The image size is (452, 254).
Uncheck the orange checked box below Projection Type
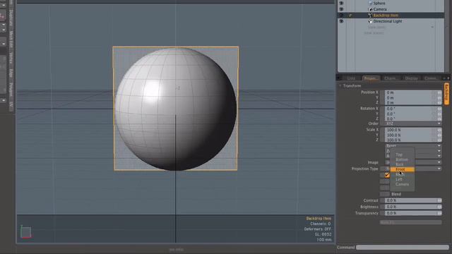(387, 175)
